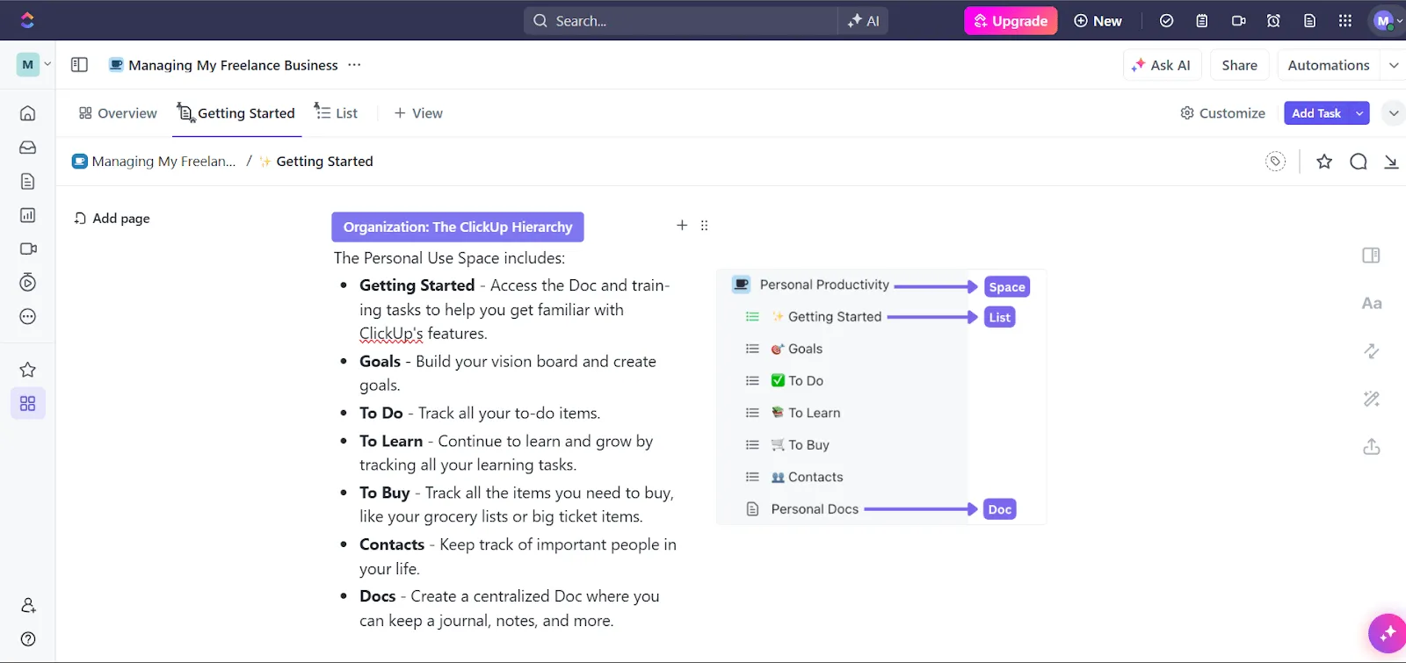Toggle the right page outline panel

click(x=1372, y=256)
